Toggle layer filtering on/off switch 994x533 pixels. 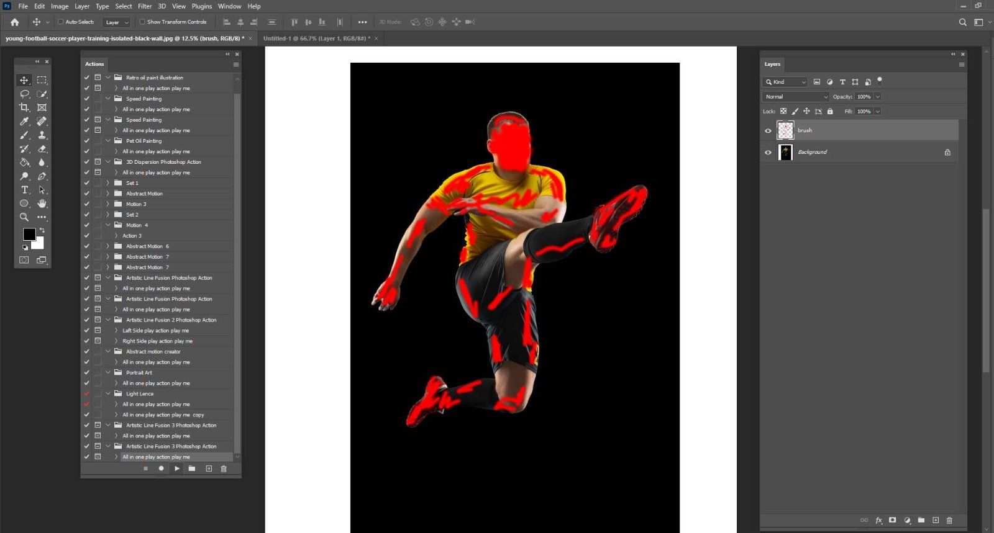[x=880, y=81]
